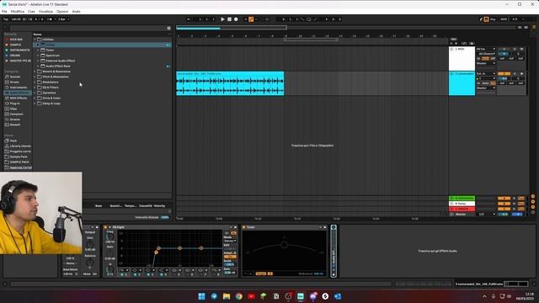The image size is (539, 303).
Task: Toggle the Mute button in Utility device
Action: point(87,274)
